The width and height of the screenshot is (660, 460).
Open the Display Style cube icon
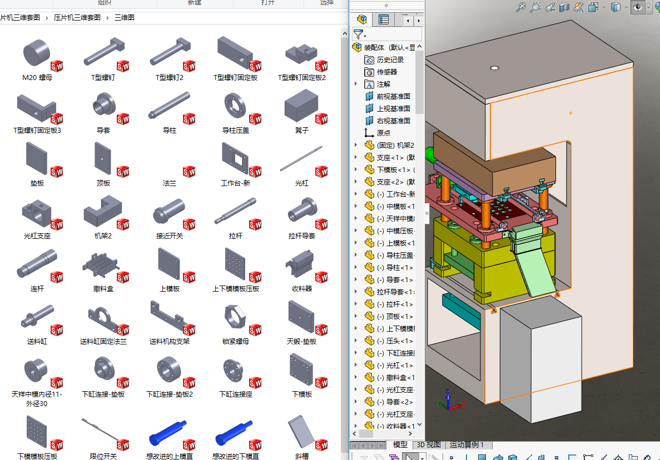tap(616, 7)
